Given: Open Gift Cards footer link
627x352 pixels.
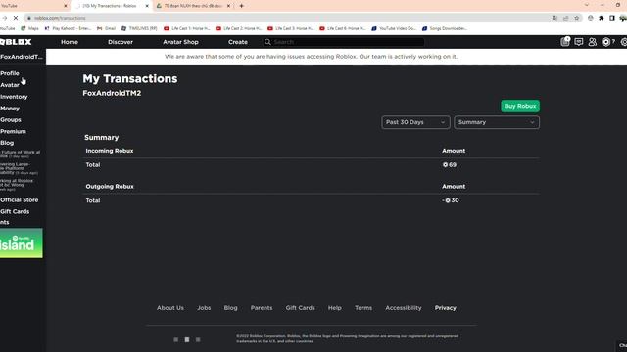Looking at the screenshot, I should [301, 308].
